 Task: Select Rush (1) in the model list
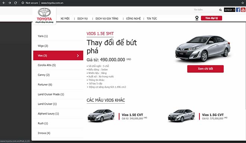pos(58,123)
